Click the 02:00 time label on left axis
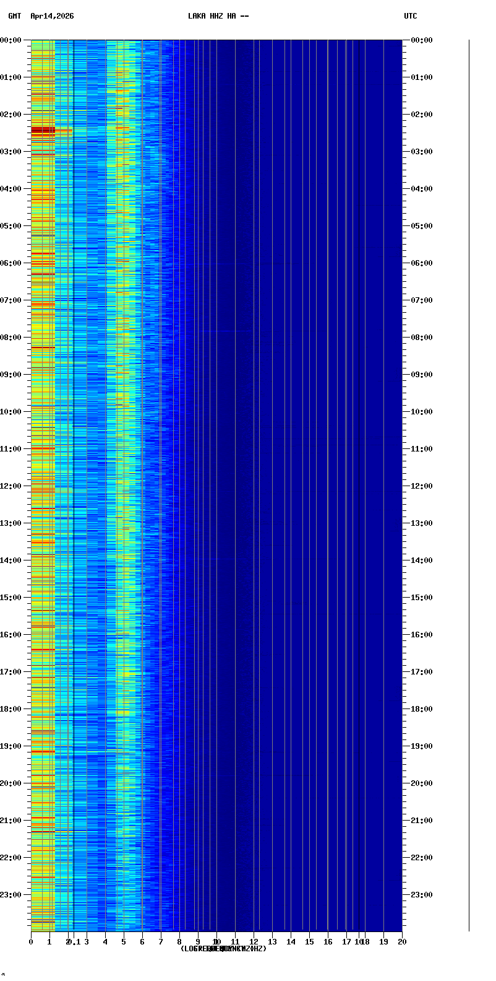Image resolution: width=496 pixels, height=981 pixels. coord(11,115)
